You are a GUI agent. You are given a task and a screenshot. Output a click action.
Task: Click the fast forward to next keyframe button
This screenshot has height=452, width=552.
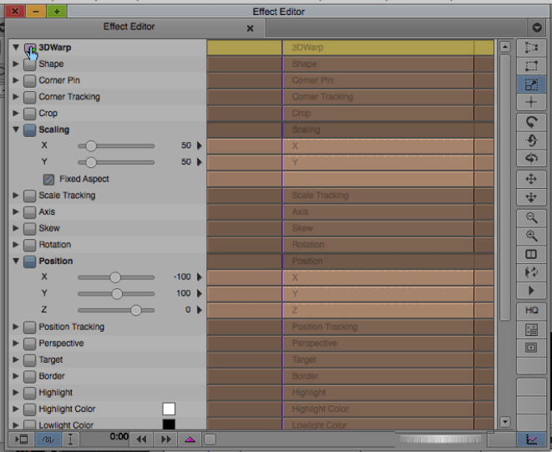[x=166, y=439]
